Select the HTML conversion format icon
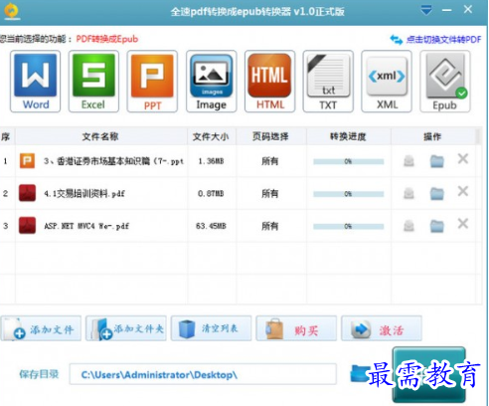The width and height of the screenshot is (489, 406). pyautogui.click(x=269, y=82)
